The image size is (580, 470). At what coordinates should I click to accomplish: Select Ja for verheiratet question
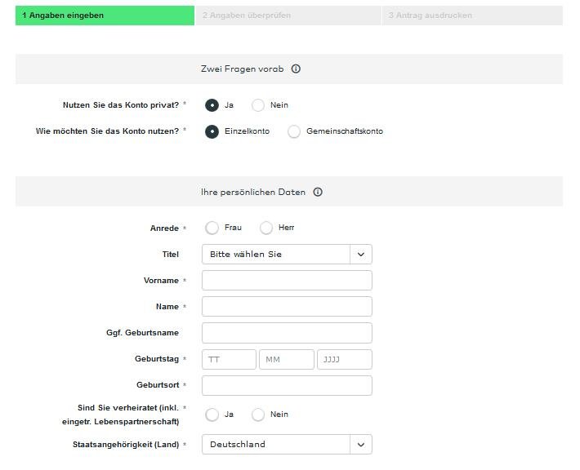(x=212, y=415)
